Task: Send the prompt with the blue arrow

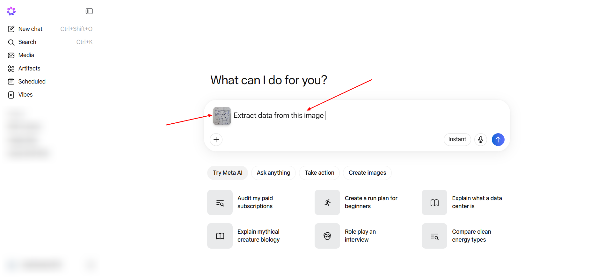Action: pos(498,140)
